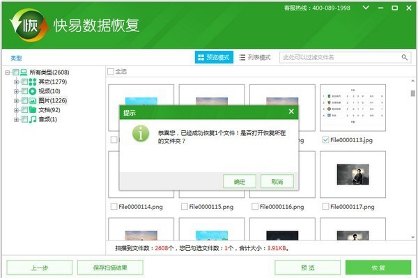Click the vertical scrollbar thumb of file grid
Viewport: 418px width, 278px height.
click(x=412, y=93)
